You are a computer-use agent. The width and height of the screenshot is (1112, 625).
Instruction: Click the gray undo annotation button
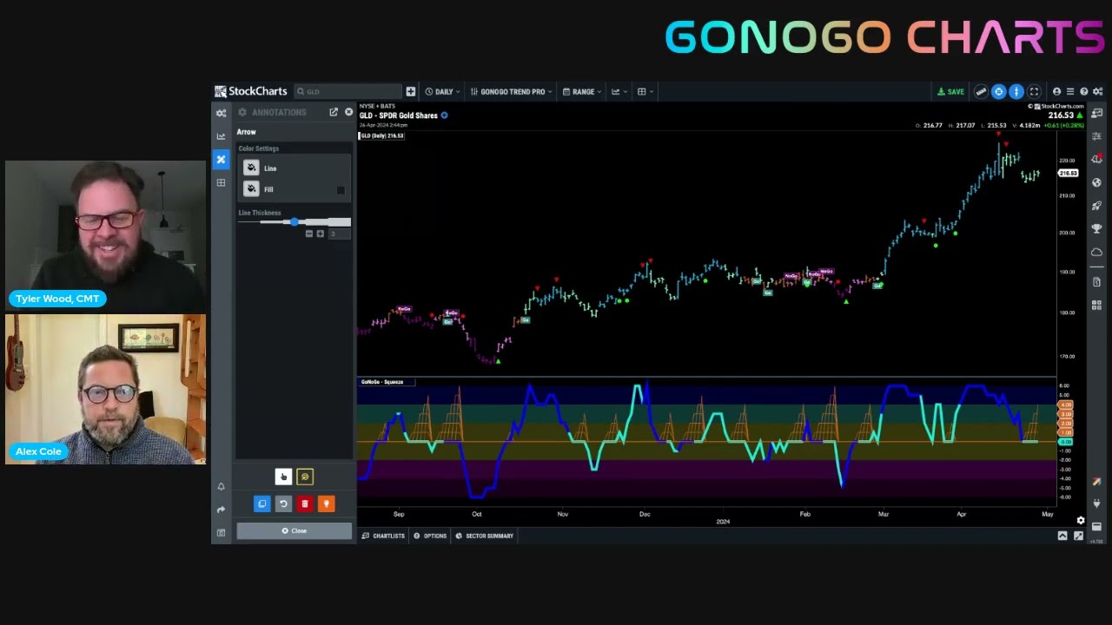(x=283, y=503)
